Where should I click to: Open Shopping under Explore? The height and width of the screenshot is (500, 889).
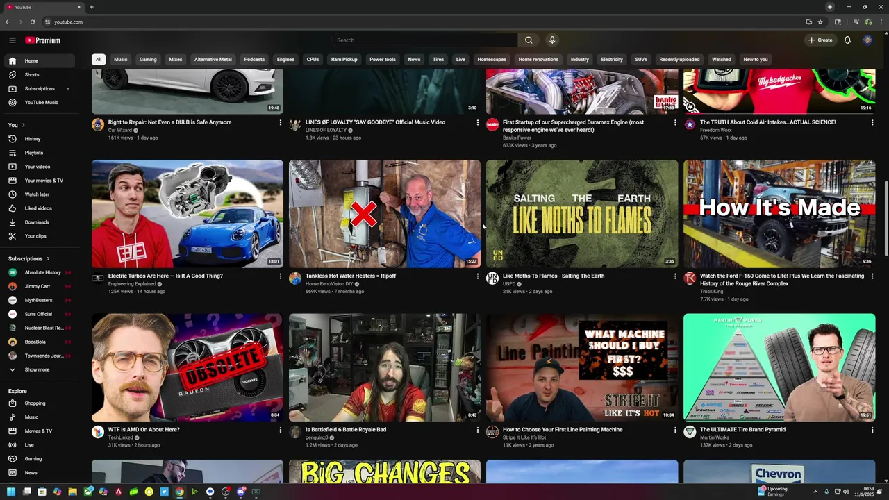(x=39, y=403)
